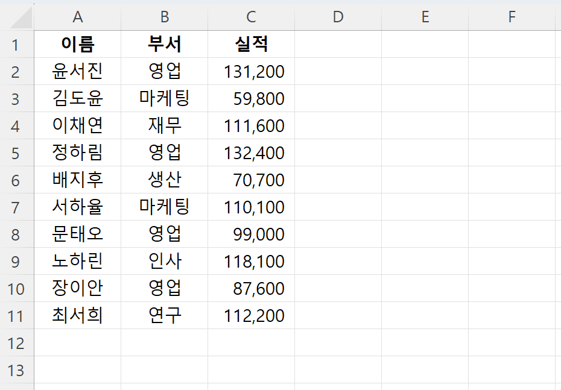Click column F header
The image size is (561, 390).
tap(512, 17)
